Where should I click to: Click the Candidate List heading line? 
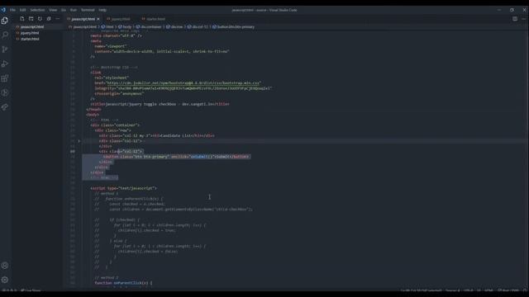(157, 135)
